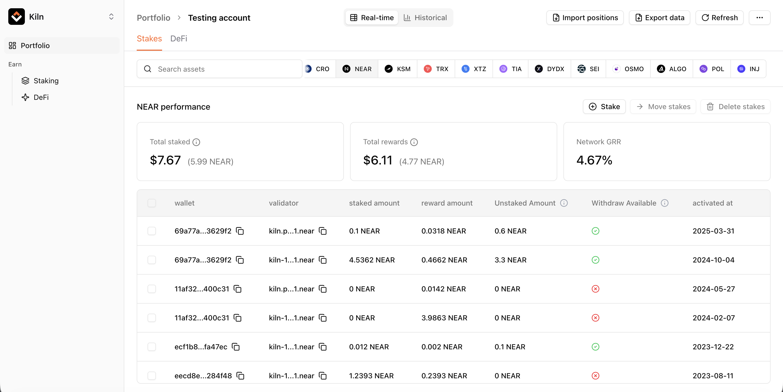Click info icon beside Total rewards
This screenshot has width=783, height=392.
(x=414, y=142)
